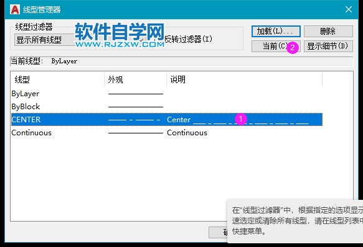The image size is (363, 247).
Task: Click the 加载(L)... button
Action: point(276,31)
